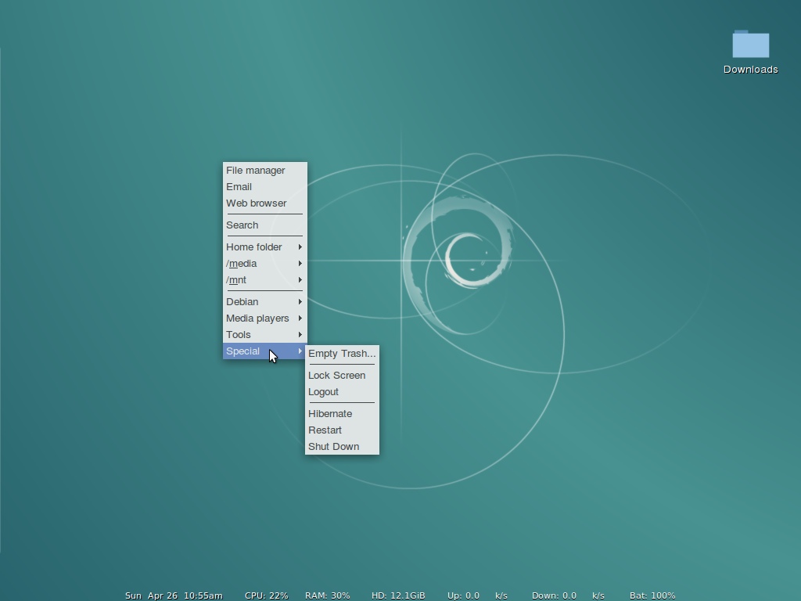Expand the /mnt submenu
The image size is (801, 601).
click(264, 280)
